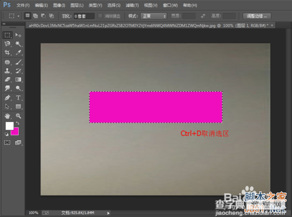Select the Path Selection tool
The height and width of the screenshot is (217, 292).
point(8,106)
